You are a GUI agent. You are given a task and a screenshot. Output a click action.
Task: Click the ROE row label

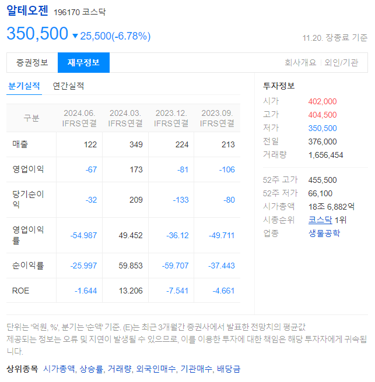click(x=20, y=291)
